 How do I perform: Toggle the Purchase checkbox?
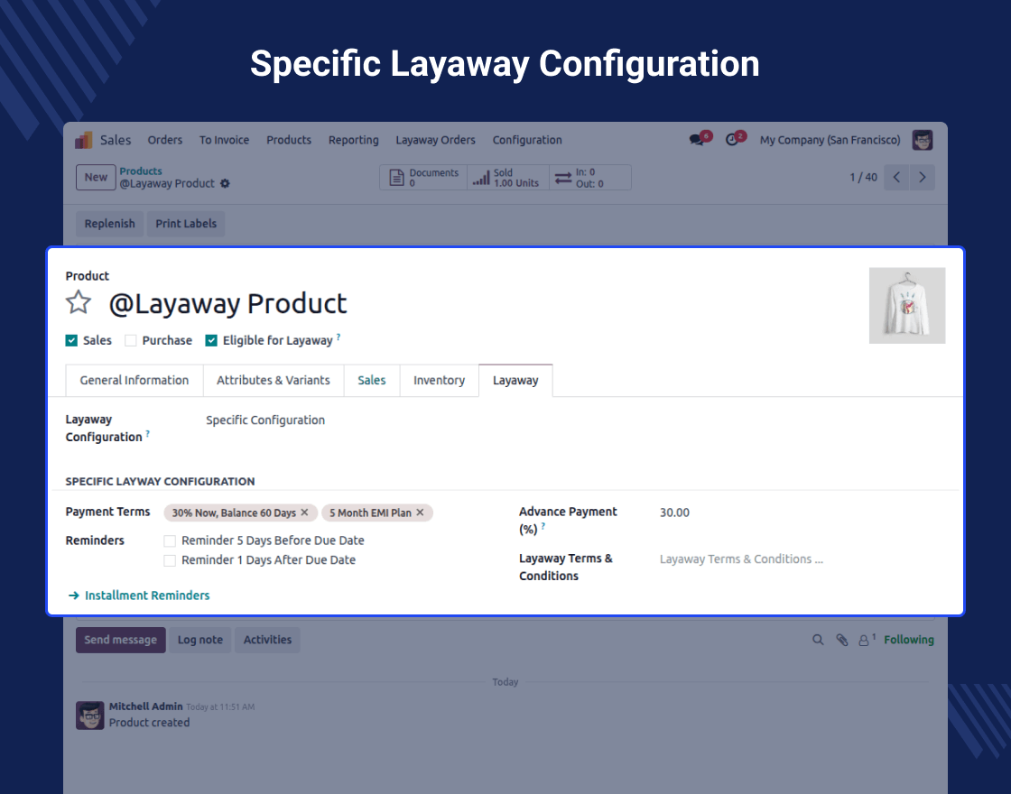point(131,340)
